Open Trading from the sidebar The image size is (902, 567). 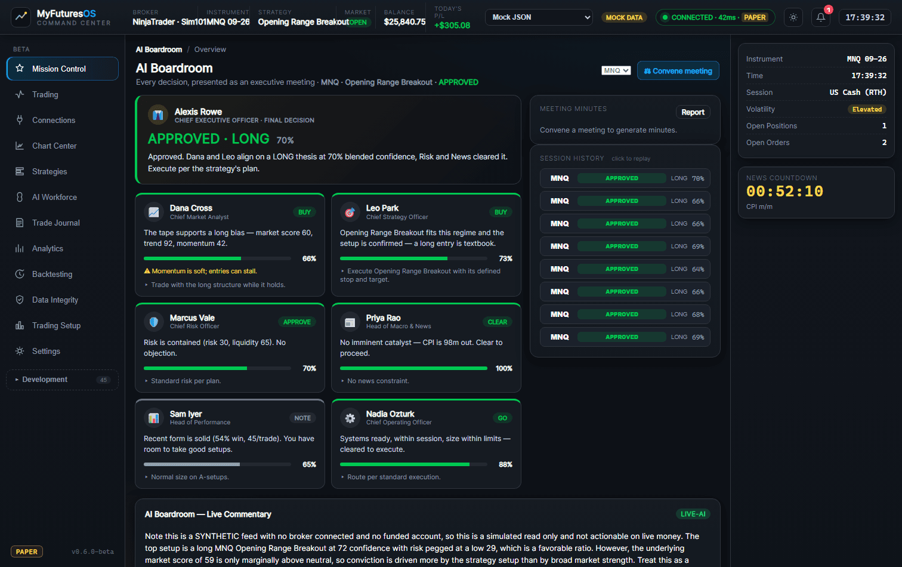tap(63, 94)
